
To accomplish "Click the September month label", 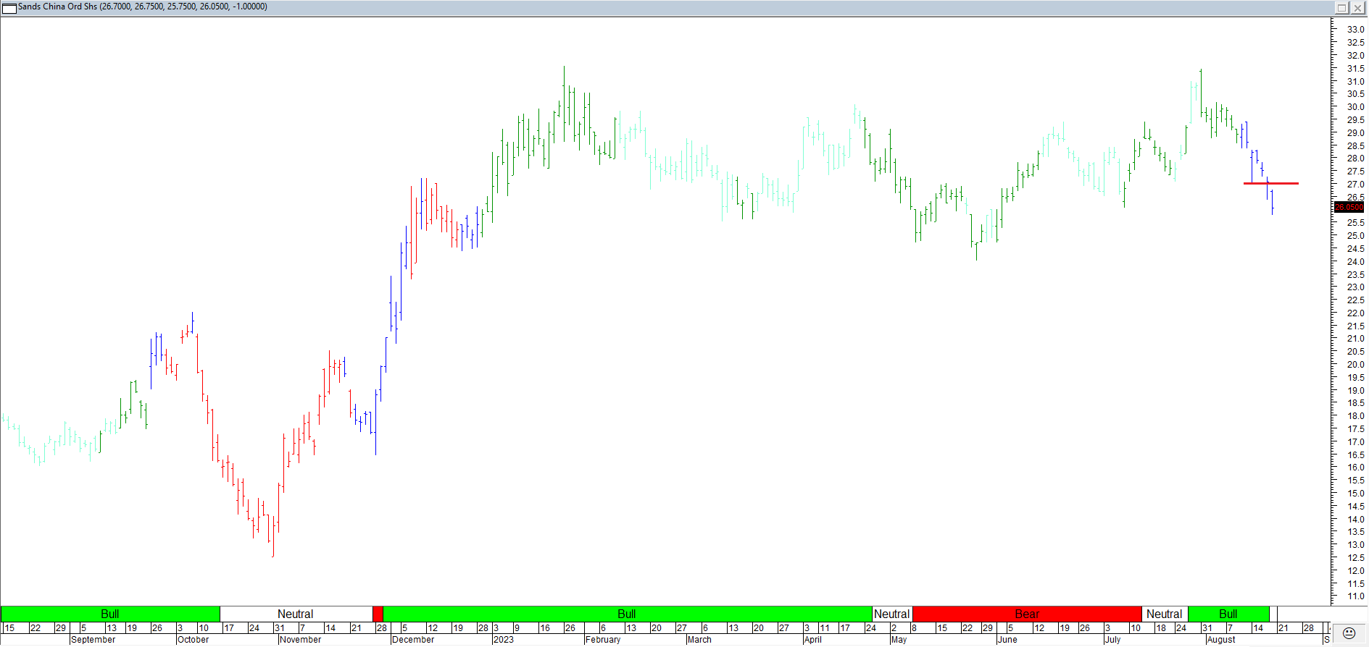I will 93,640.
